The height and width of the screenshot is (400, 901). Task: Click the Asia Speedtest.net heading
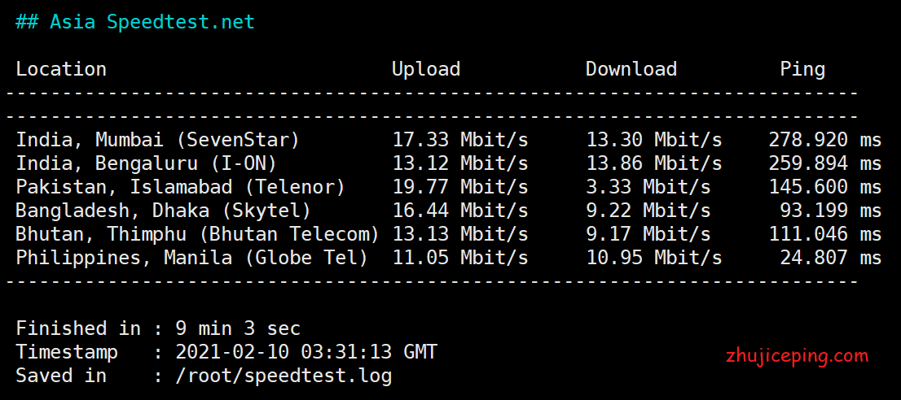(x=135, y=22)
